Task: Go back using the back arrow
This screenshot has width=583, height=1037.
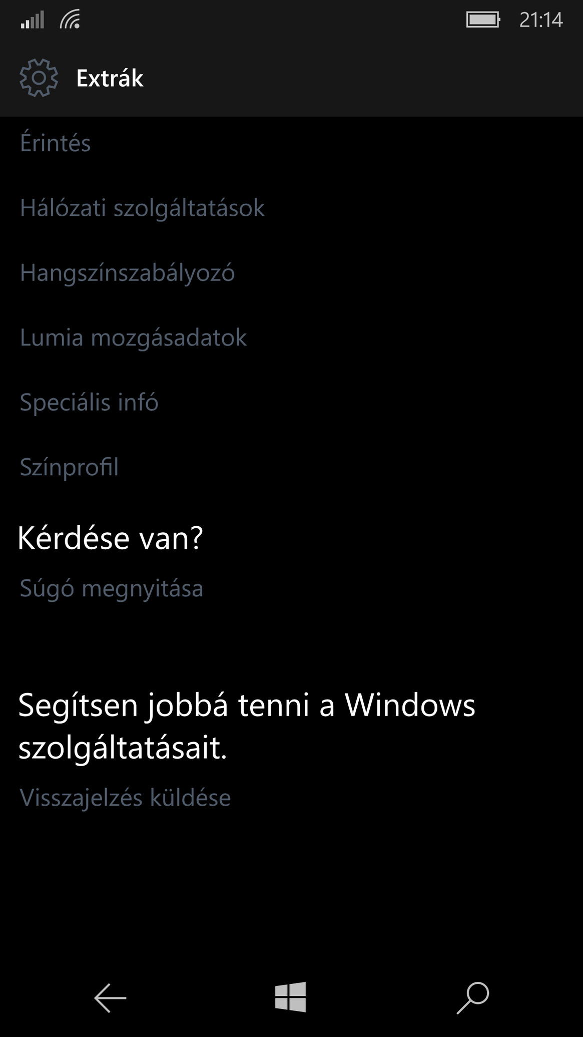Action: coord(110,997)
